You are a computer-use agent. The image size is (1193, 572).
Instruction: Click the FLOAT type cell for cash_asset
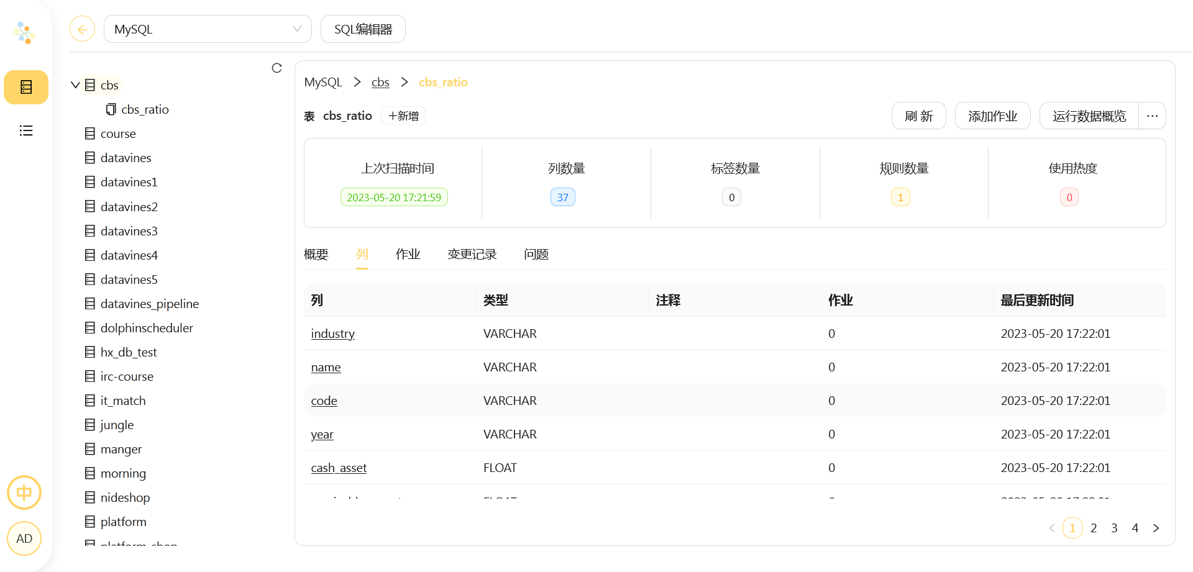[x=500, y=468]
